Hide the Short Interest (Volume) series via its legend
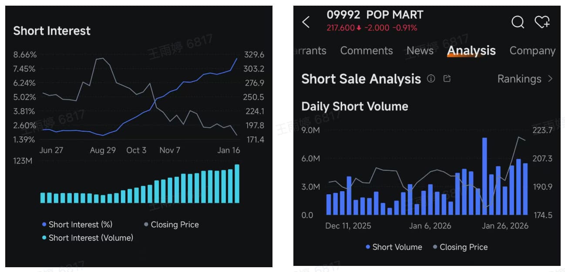The image size is (565, 272). tap(45, 238)
